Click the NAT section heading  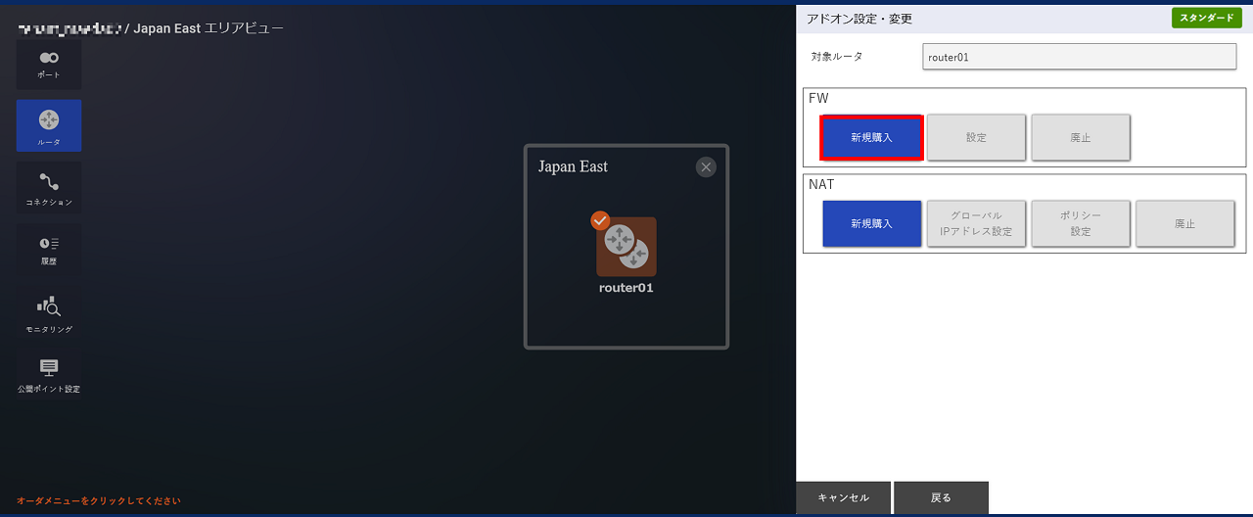[x=821, y=184]
